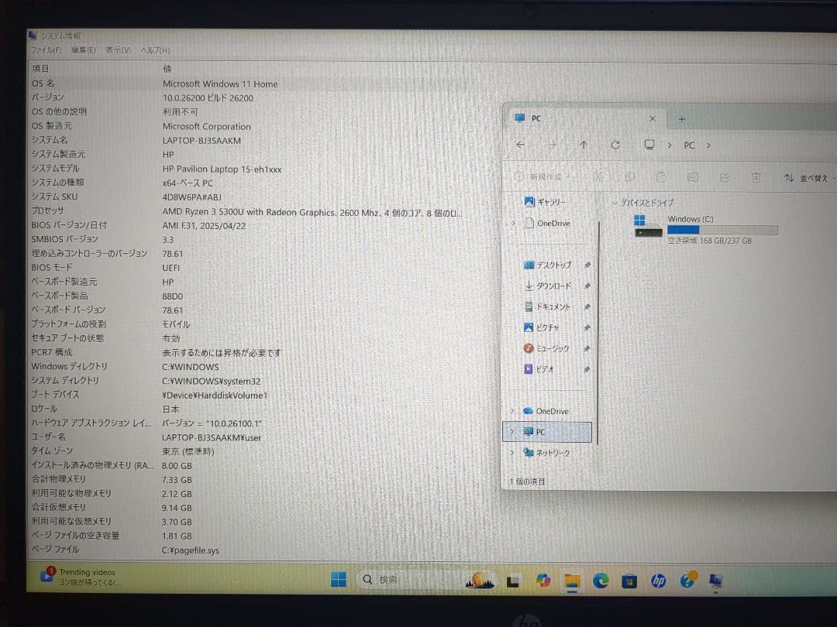Open Copilot from the taskbar
837x627 pixels.
(x=544, y=579)
